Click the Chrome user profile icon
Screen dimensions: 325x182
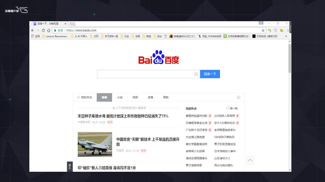coord(261,23)
